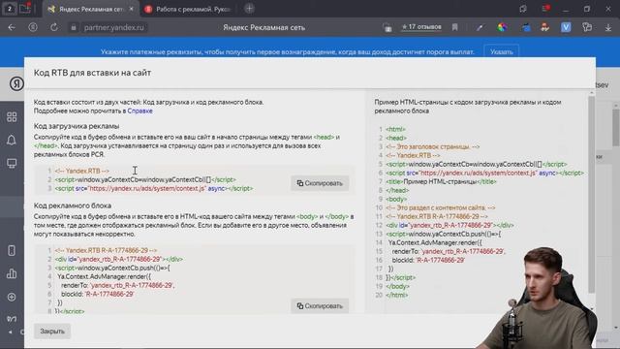Open the extensions puzzle icon
Image resolution: width=620 pixels, height=349 pixels.
[587, 27]
